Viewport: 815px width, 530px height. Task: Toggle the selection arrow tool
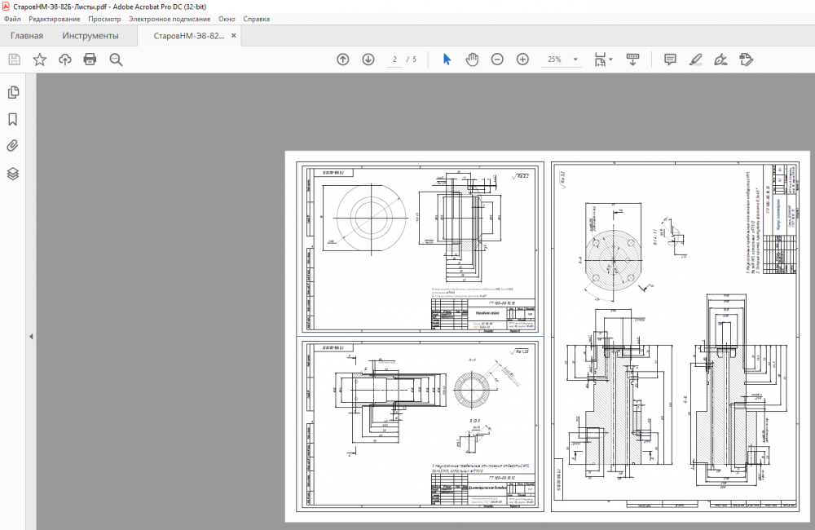447,60
